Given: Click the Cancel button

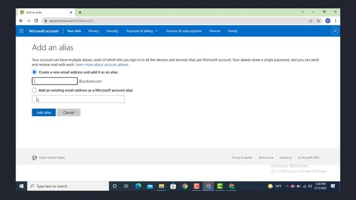Looking at the screenshot, I should point(68,112).
